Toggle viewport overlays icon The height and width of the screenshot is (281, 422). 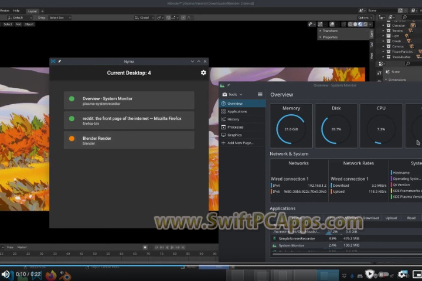point(332,24)
